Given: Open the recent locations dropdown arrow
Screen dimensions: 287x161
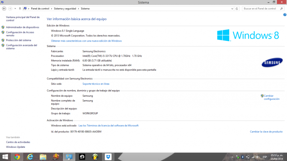Looking at the screenshot, I should [x=15, y=9].
